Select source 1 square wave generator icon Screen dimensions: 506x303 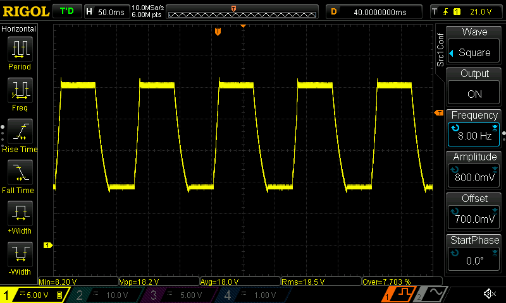[x=400, y=294]
